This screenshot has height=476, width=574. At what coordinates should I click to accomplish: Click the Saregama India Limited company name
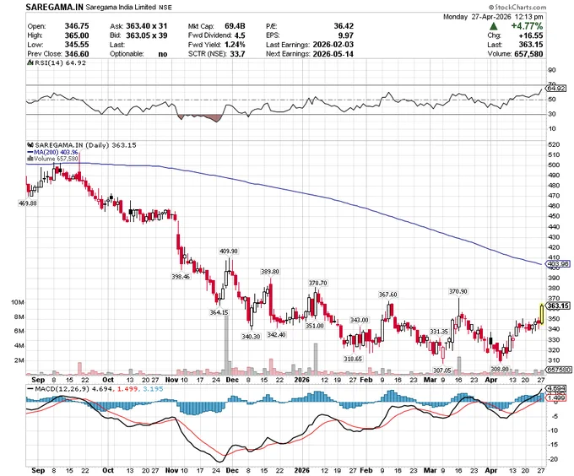pyautogui.click(x=122, y=8)
